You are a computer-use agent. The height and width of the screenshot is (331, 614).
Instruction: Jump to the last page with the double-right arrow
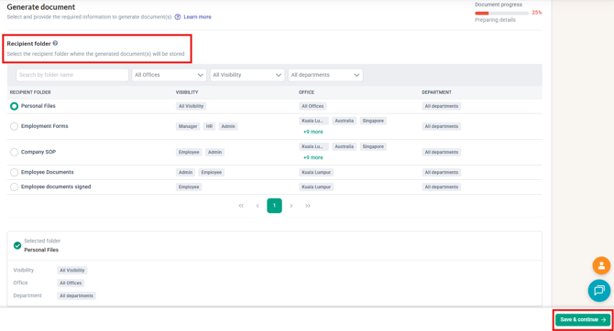pyautogui.click(x=308, y=206)
